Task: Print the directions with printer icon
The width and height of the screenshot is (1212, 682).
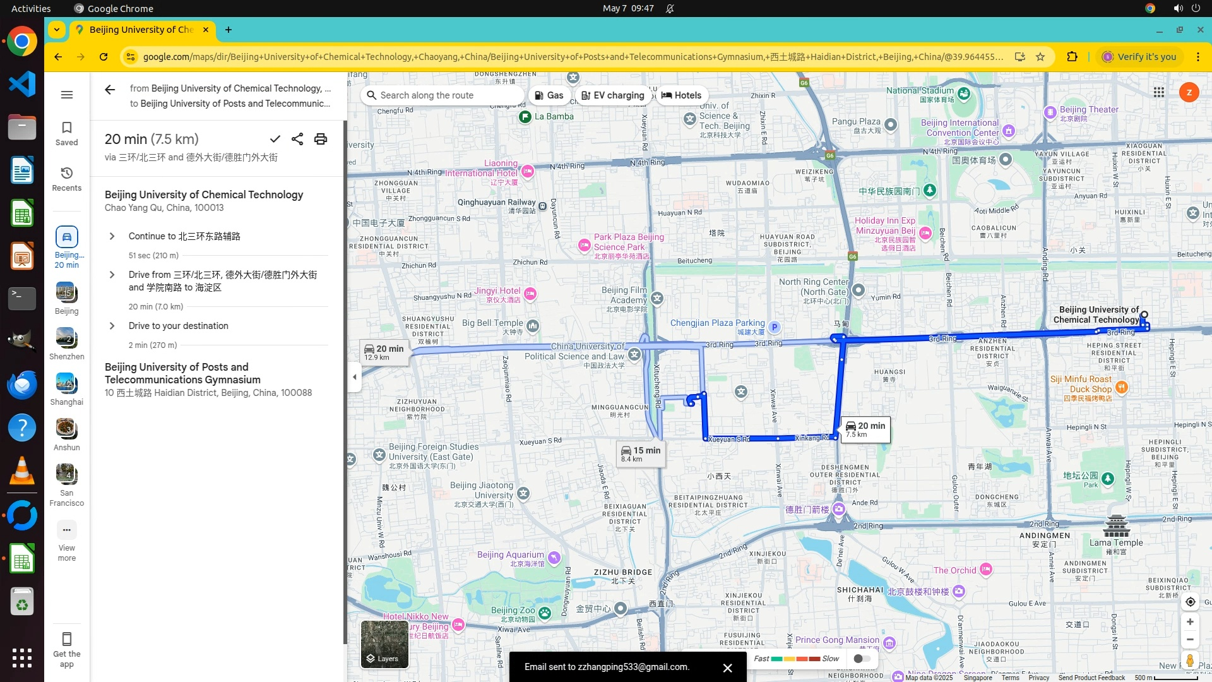Action: coord(321,140)
